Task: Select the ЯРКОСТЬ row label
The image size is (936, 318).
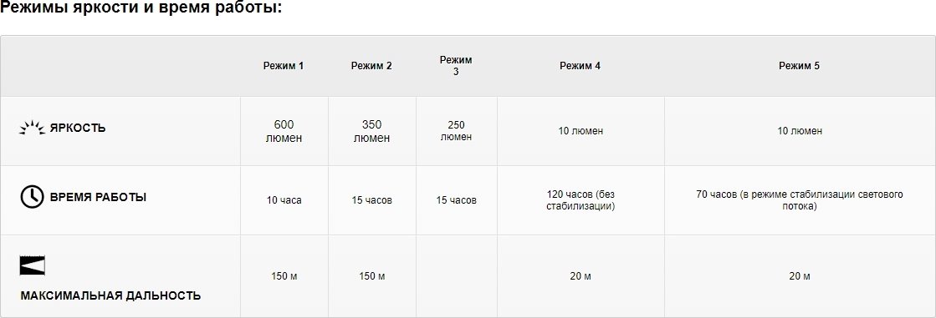Action: pyautogui.click(x=78, y=128)
